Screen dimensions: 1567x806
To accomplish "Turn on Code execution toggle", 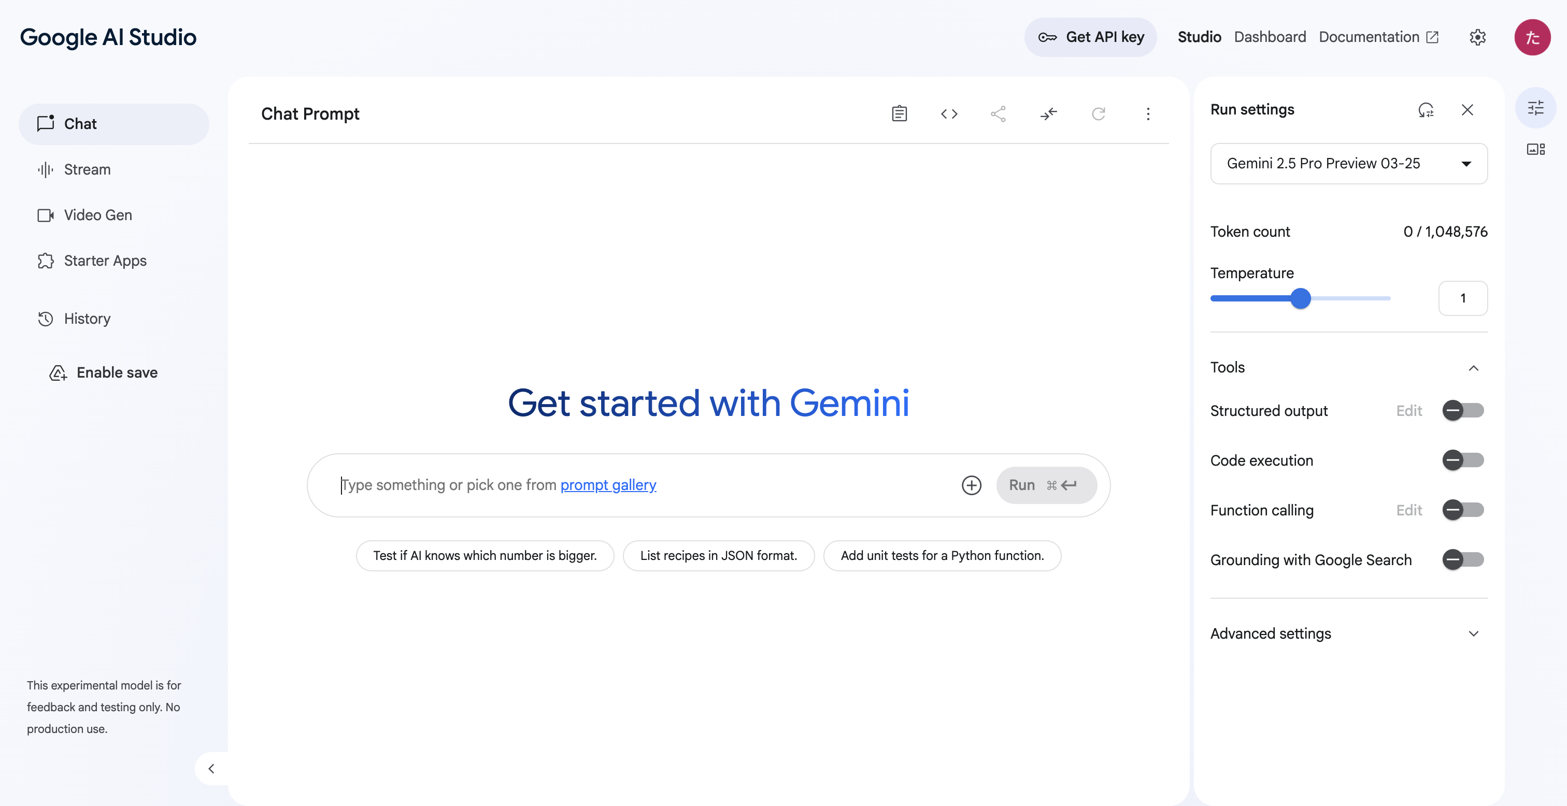I will point(1463,460).
